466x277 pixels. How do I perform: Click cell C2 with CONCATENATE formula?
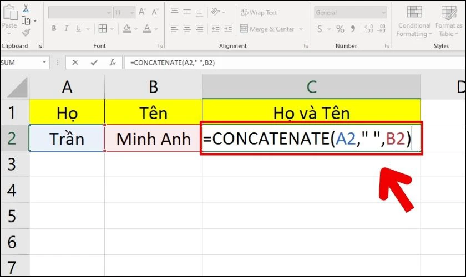pyautogui.click(x=311, y=138)
